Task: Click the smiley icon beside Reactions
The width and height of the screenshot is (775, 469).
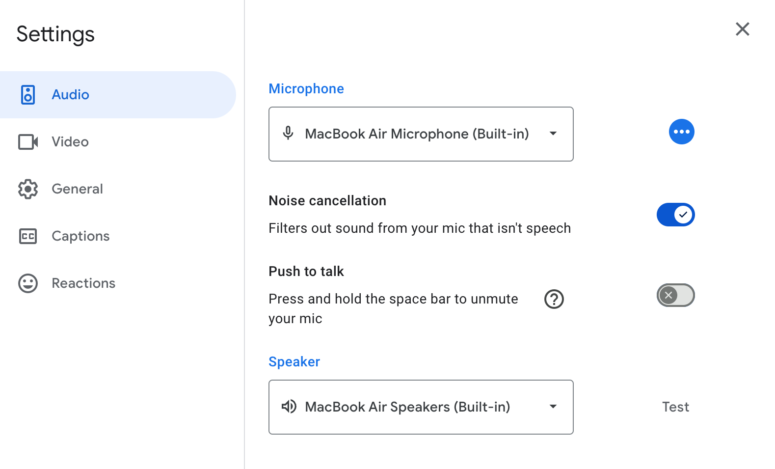Action: point(28,283)
